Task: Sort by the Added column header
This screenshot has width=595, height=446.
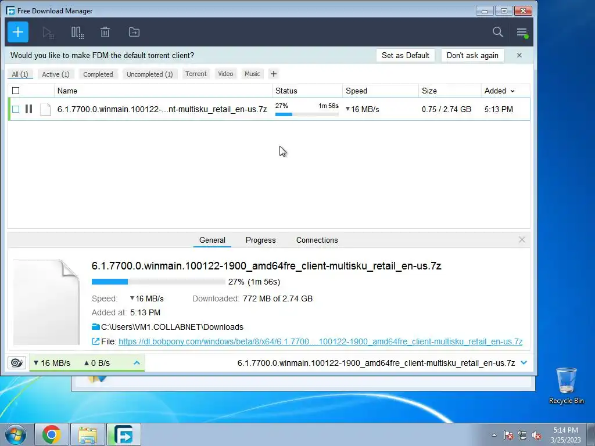Action: [499, 91]
